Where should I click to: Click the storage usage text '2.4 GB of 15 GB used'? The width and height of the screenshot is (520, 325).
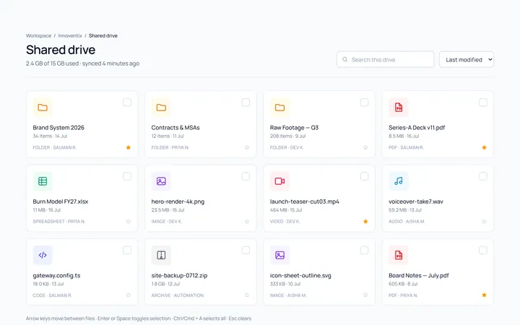pos(53,64)
